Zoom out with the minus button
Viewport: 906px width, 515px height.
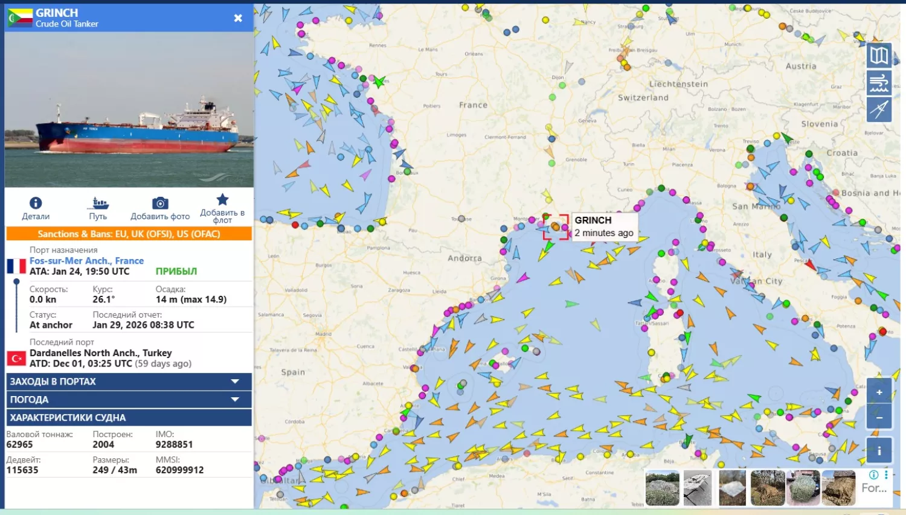pos(879,417)
